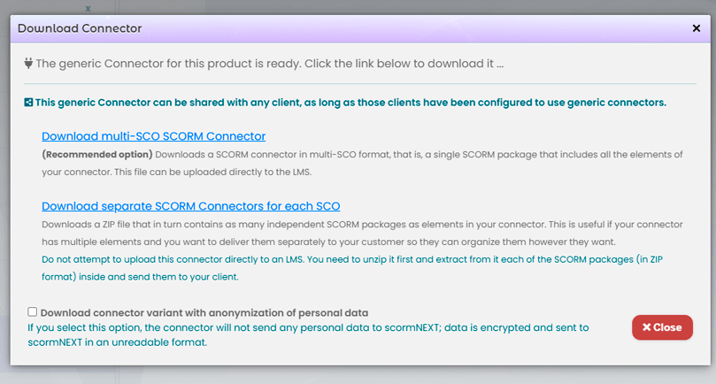Click the 'single SCORM package' description paragraph
Image resolution: width=716 pixels, height=384 pixels.
[x=362, y=163]
